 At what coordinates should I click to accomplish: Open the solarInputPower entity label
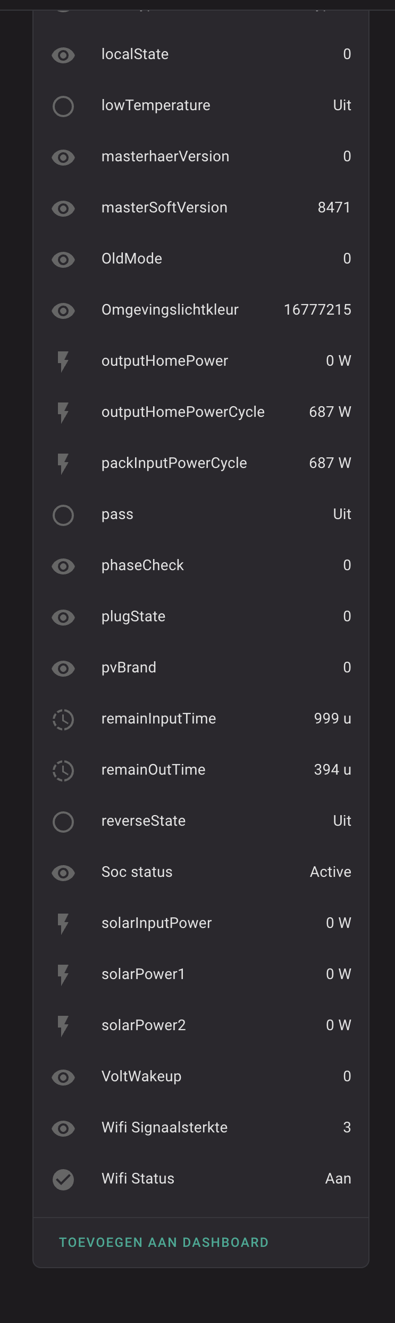[156, 923]
